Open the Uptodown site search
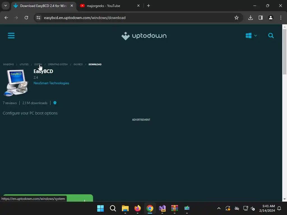287x215 pixels. 271,36
